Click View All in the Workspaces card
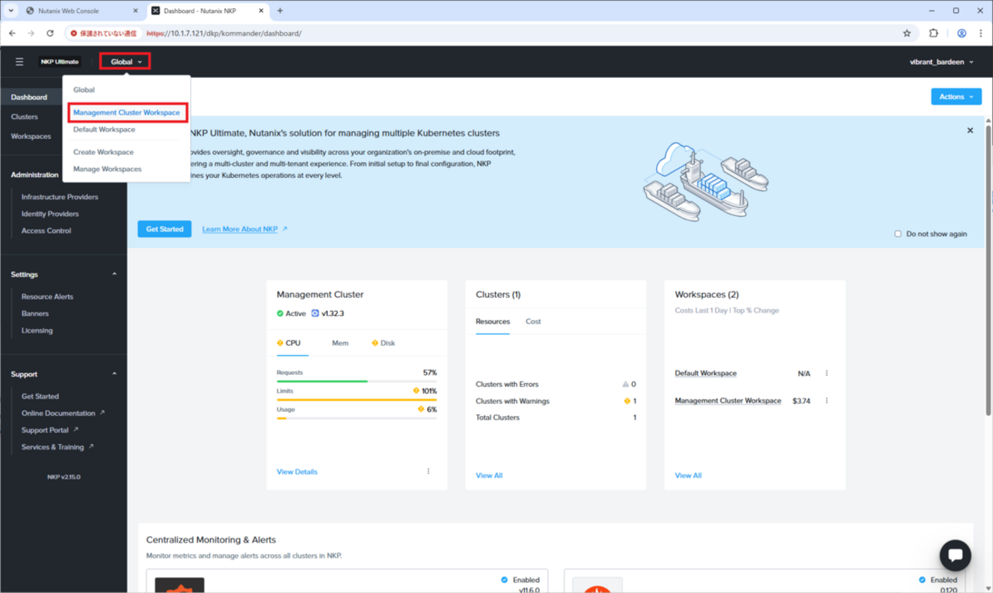The image size is (993, 593). point(688,475)
